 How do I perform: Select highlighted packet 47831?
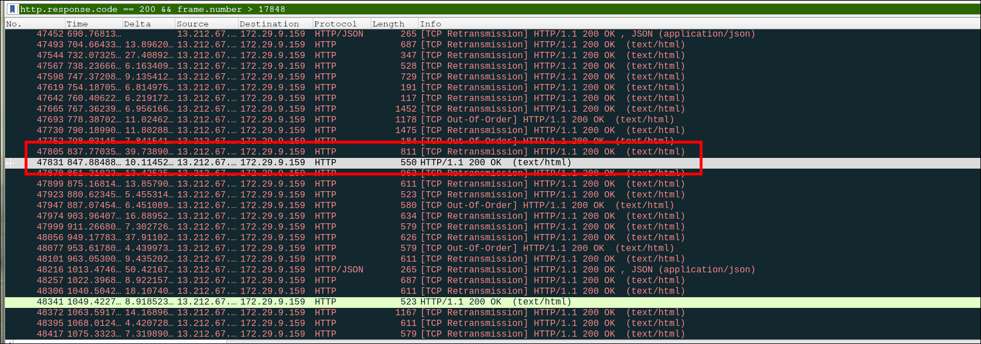pos(492,162)
